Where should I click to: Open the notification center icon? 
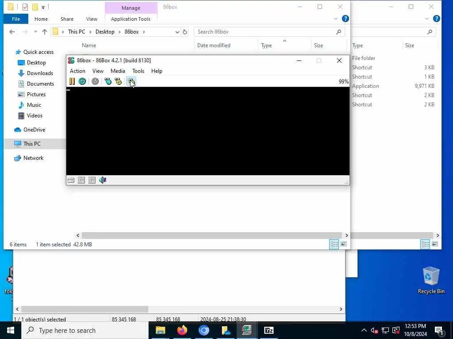coord(439,331)
